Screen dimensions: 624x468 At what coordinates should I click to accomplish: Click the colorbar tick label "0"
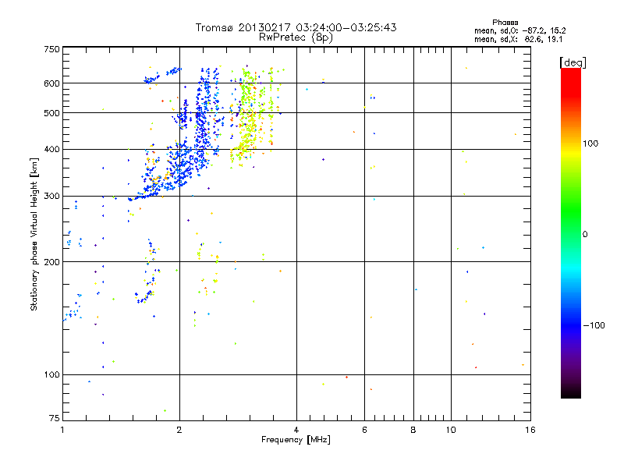(x=585, y=235)
